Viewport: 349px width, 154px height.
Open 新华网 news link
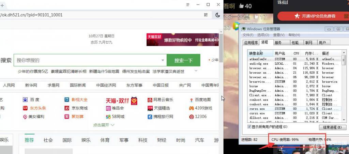click(31, 85)
